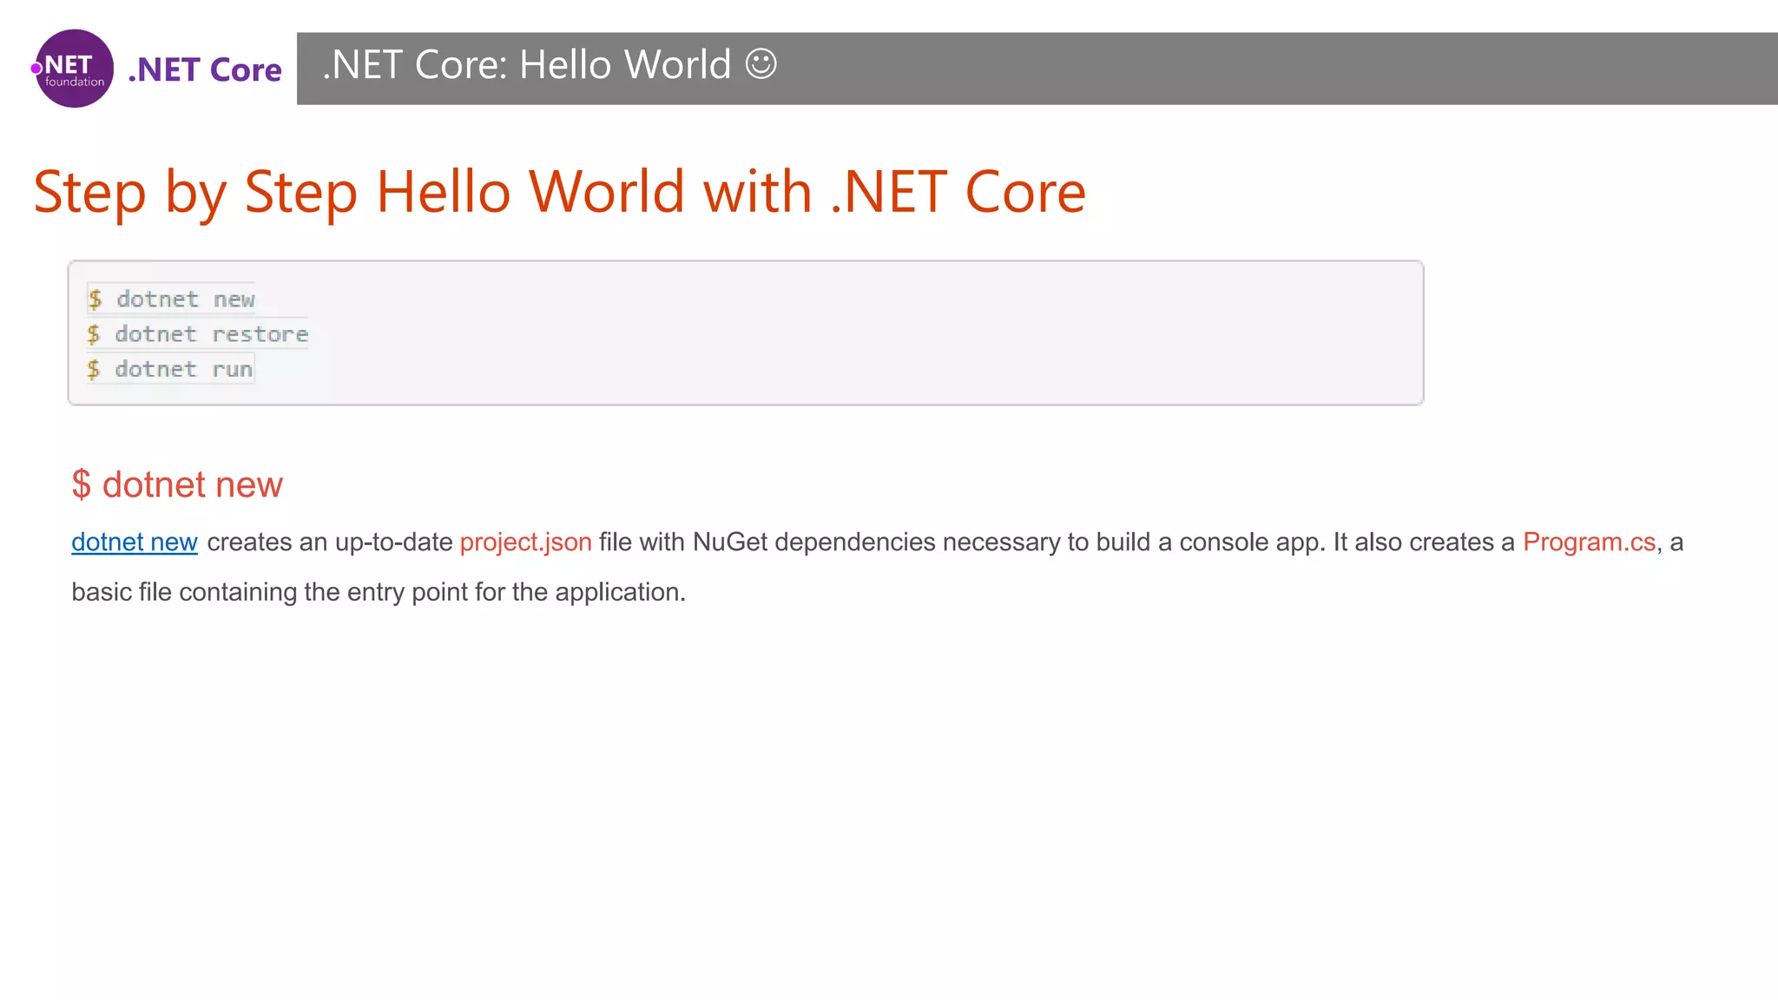1778x1000 pixels.
Task: Click the purple .NET Core brand text
Action: tap(205, 69)
